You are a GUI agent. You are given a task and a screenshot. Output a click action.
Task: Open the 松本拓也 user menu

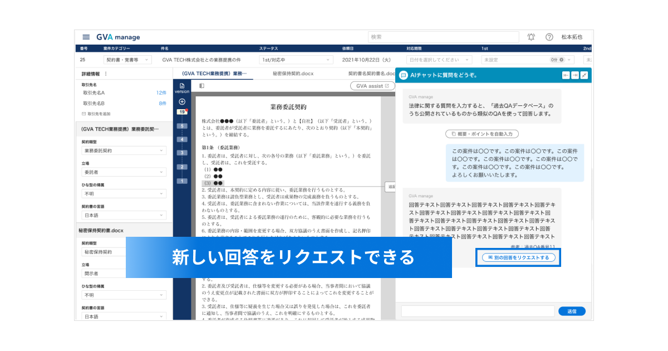572,37
